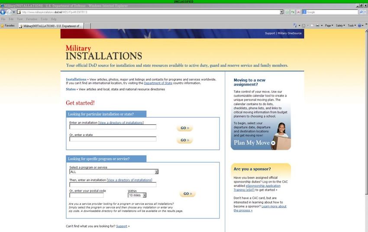The width and height of the screenshot is (368, 232).
Task: Click the compatibility view icon
Action: 287,12
